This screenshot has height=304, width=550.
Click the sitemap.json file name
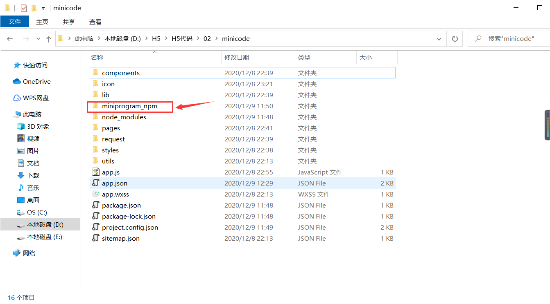click(121, 238)
